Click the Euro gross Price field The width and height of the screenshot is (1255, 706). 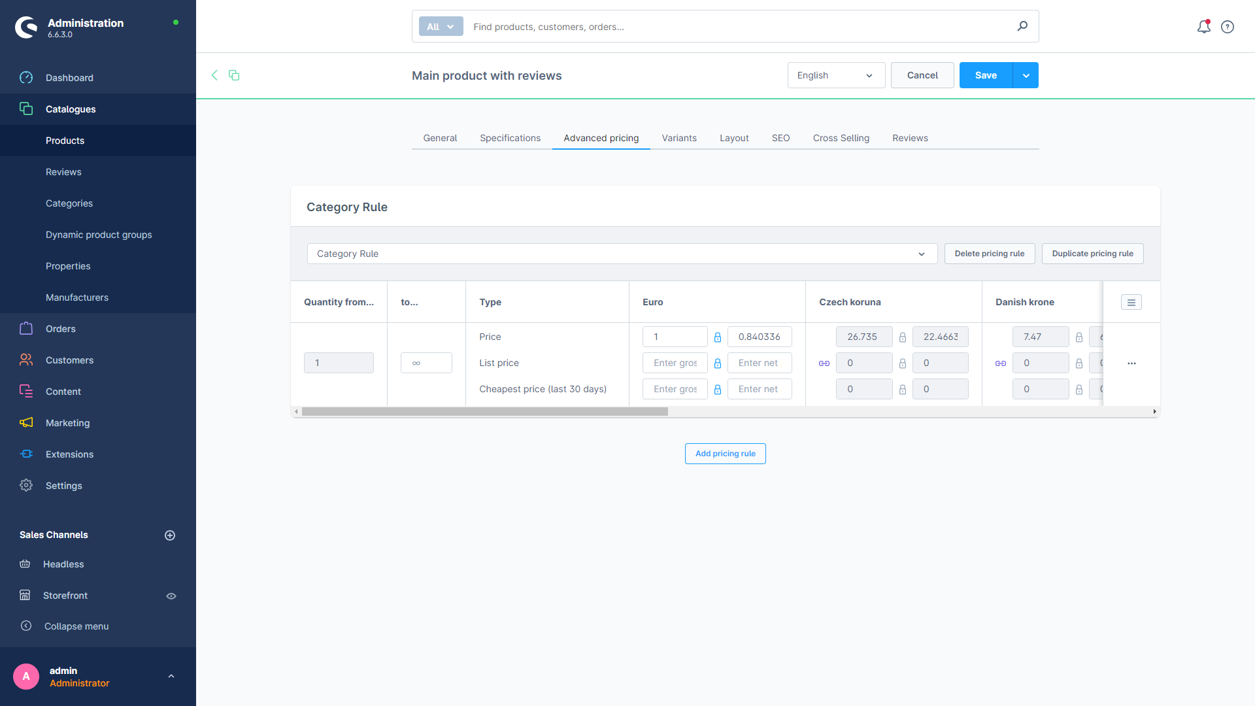pos(675,337)
